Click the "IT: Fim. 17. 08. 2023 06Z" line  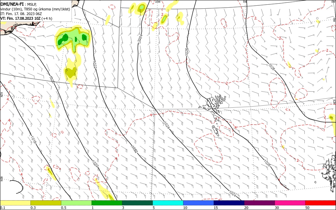coord(21,14)
